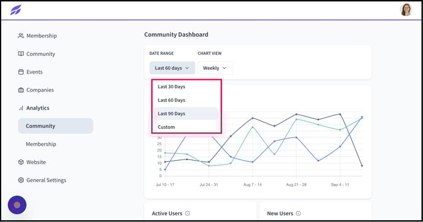Open the purple round chat widget

tap(17, 205)
